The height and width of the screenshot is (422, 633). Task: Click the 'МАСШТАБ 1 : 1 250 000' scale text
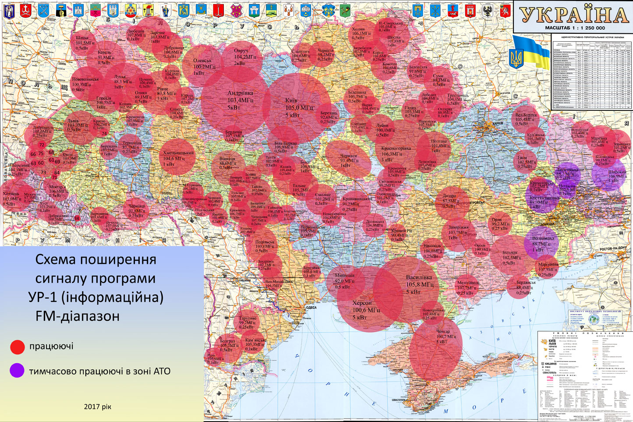coord(575,28)
